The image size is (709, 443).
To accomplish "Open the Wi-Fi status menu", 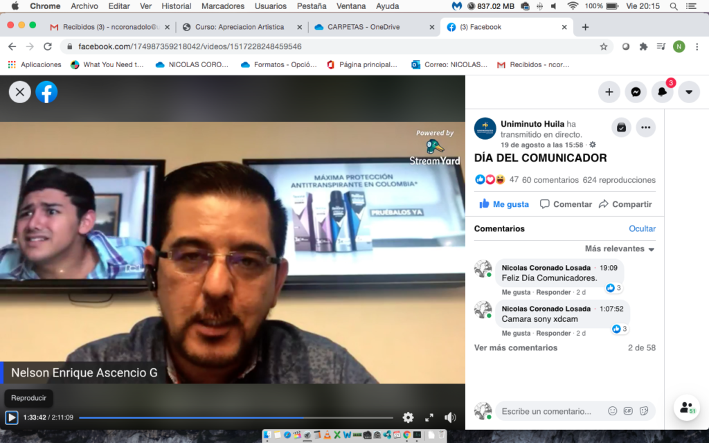I will click(x=573, y=6).
